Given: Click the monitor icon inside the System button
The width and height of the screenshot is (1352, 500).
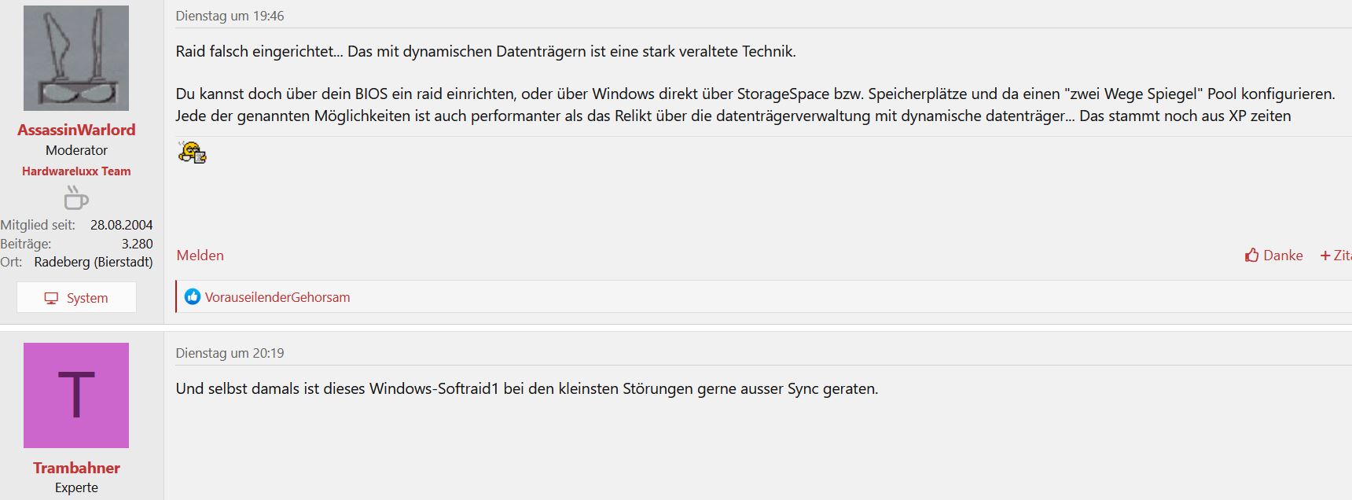Looking at the screenshot, I should 51,298.
